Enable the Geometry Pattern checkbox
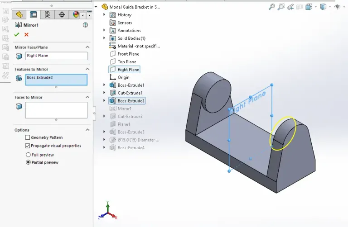The height and width of the screenshot is (227, 348). (28, 137)
